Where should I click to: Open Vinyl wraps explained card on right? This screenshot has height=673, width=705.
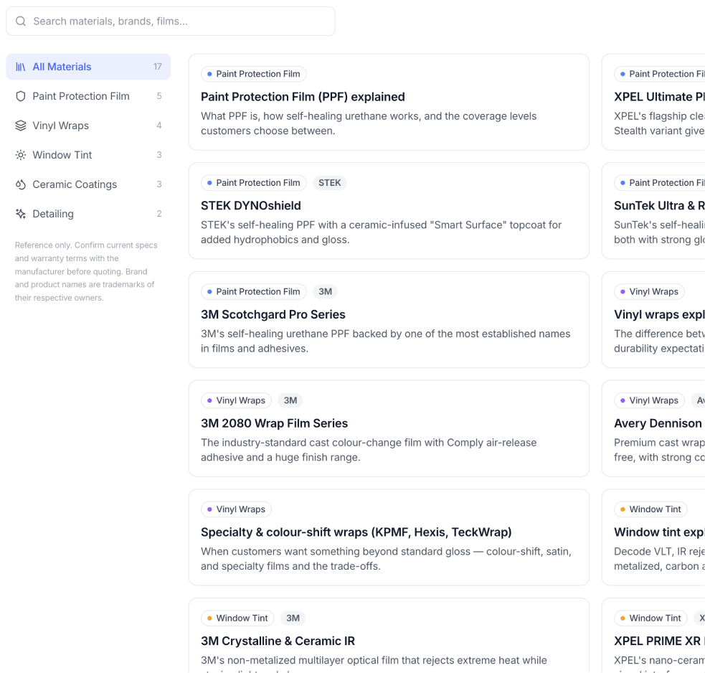(x=653, y=320)
